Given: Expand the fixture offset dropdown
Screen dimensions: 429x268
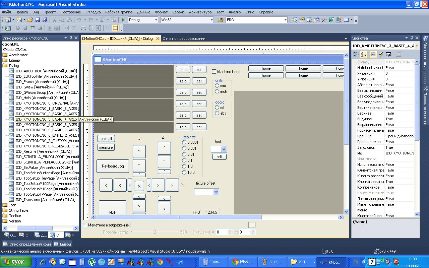Looking at the screenshot, I should pos(216,192).
